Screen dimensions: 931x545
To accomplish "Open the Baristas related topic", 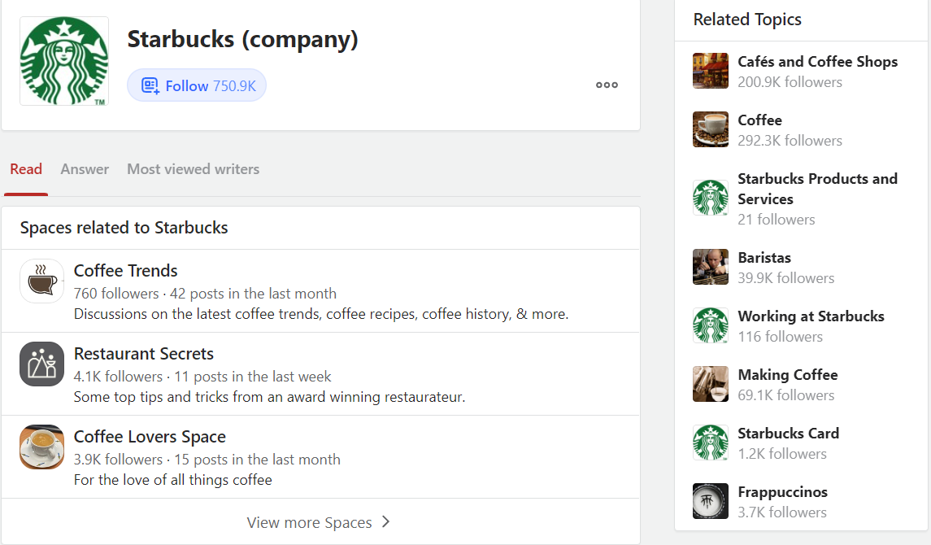I will 764,258.
